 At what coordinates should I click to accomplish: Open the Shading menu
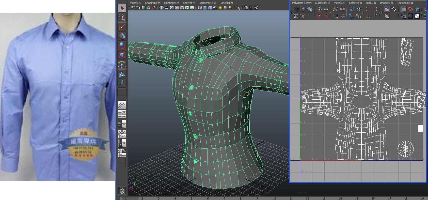point(152,3)
